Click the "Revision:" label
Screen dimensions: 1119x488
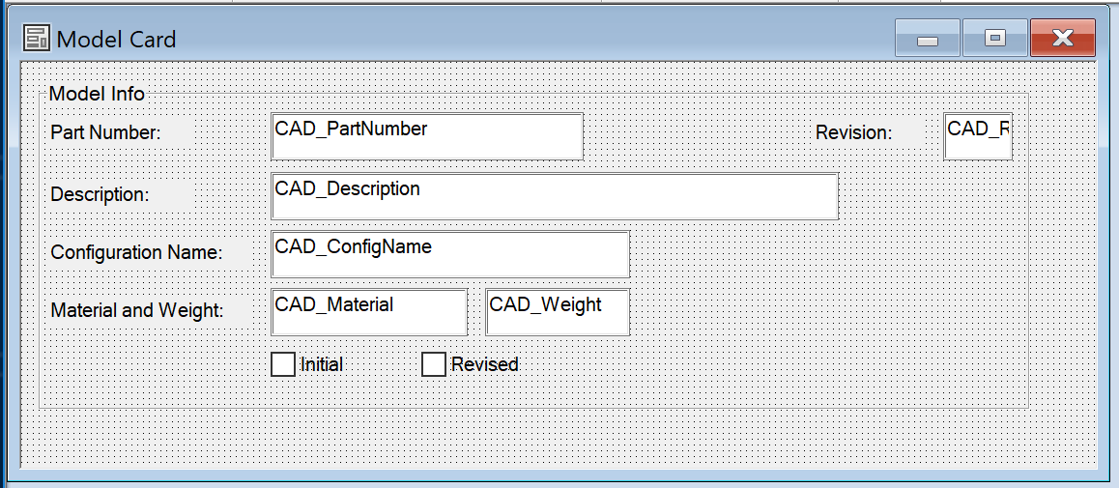click(853, 132)
